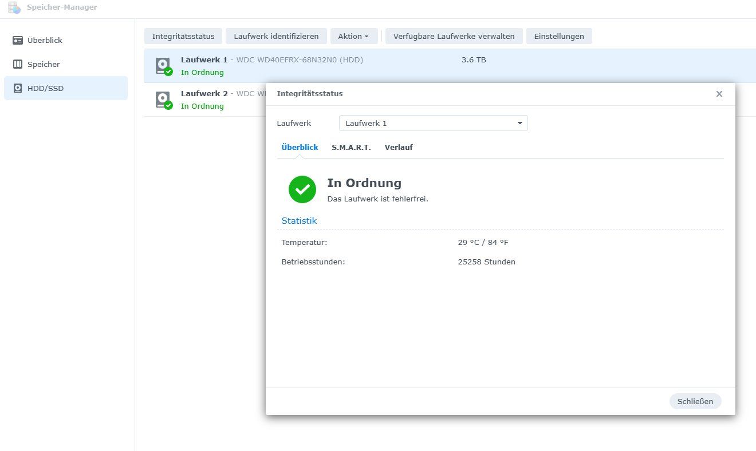Open the Überblick sidebar section
Viewport: 756px width, 451px height.
click(66, 40)
